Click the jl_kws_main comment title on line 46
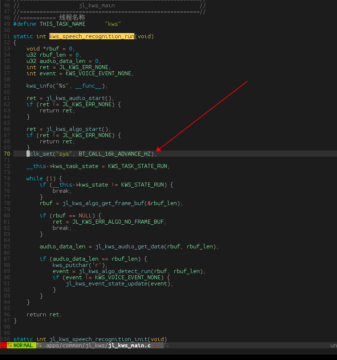The width and height of the screenshot is (337, 360). tap(97, 5)
